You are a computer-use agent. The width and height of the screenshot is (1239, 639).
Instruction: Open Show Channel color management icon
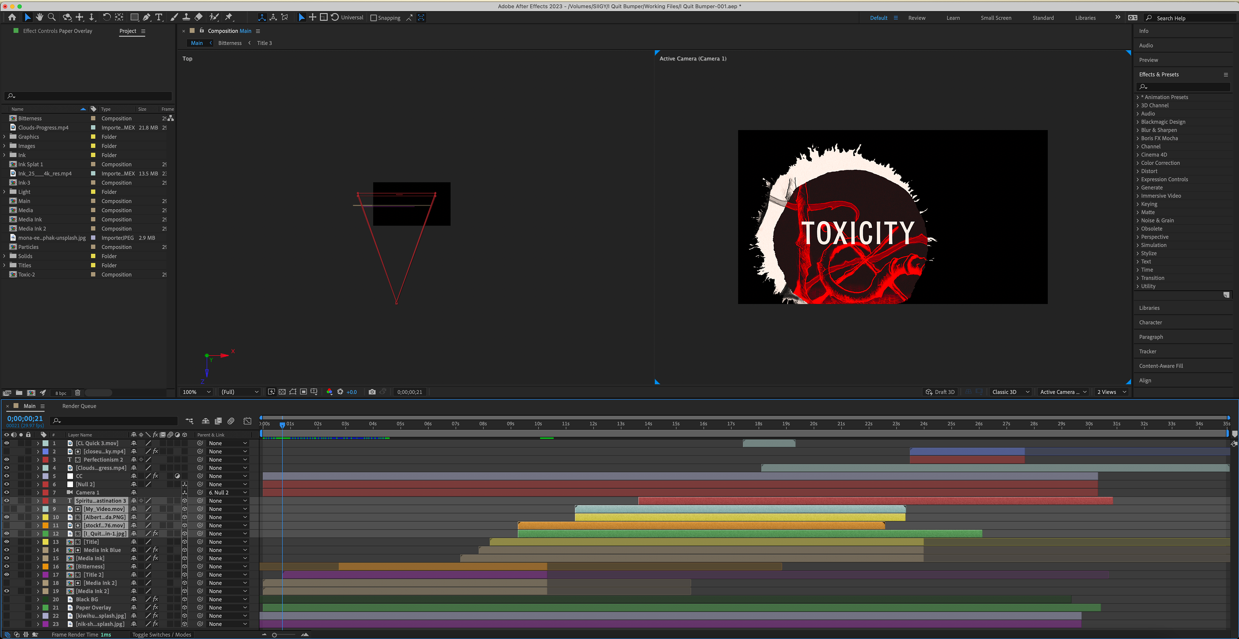329,392
